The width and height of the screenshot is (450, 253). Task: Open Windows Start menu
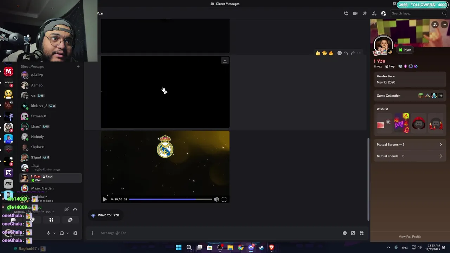[179, 247]
